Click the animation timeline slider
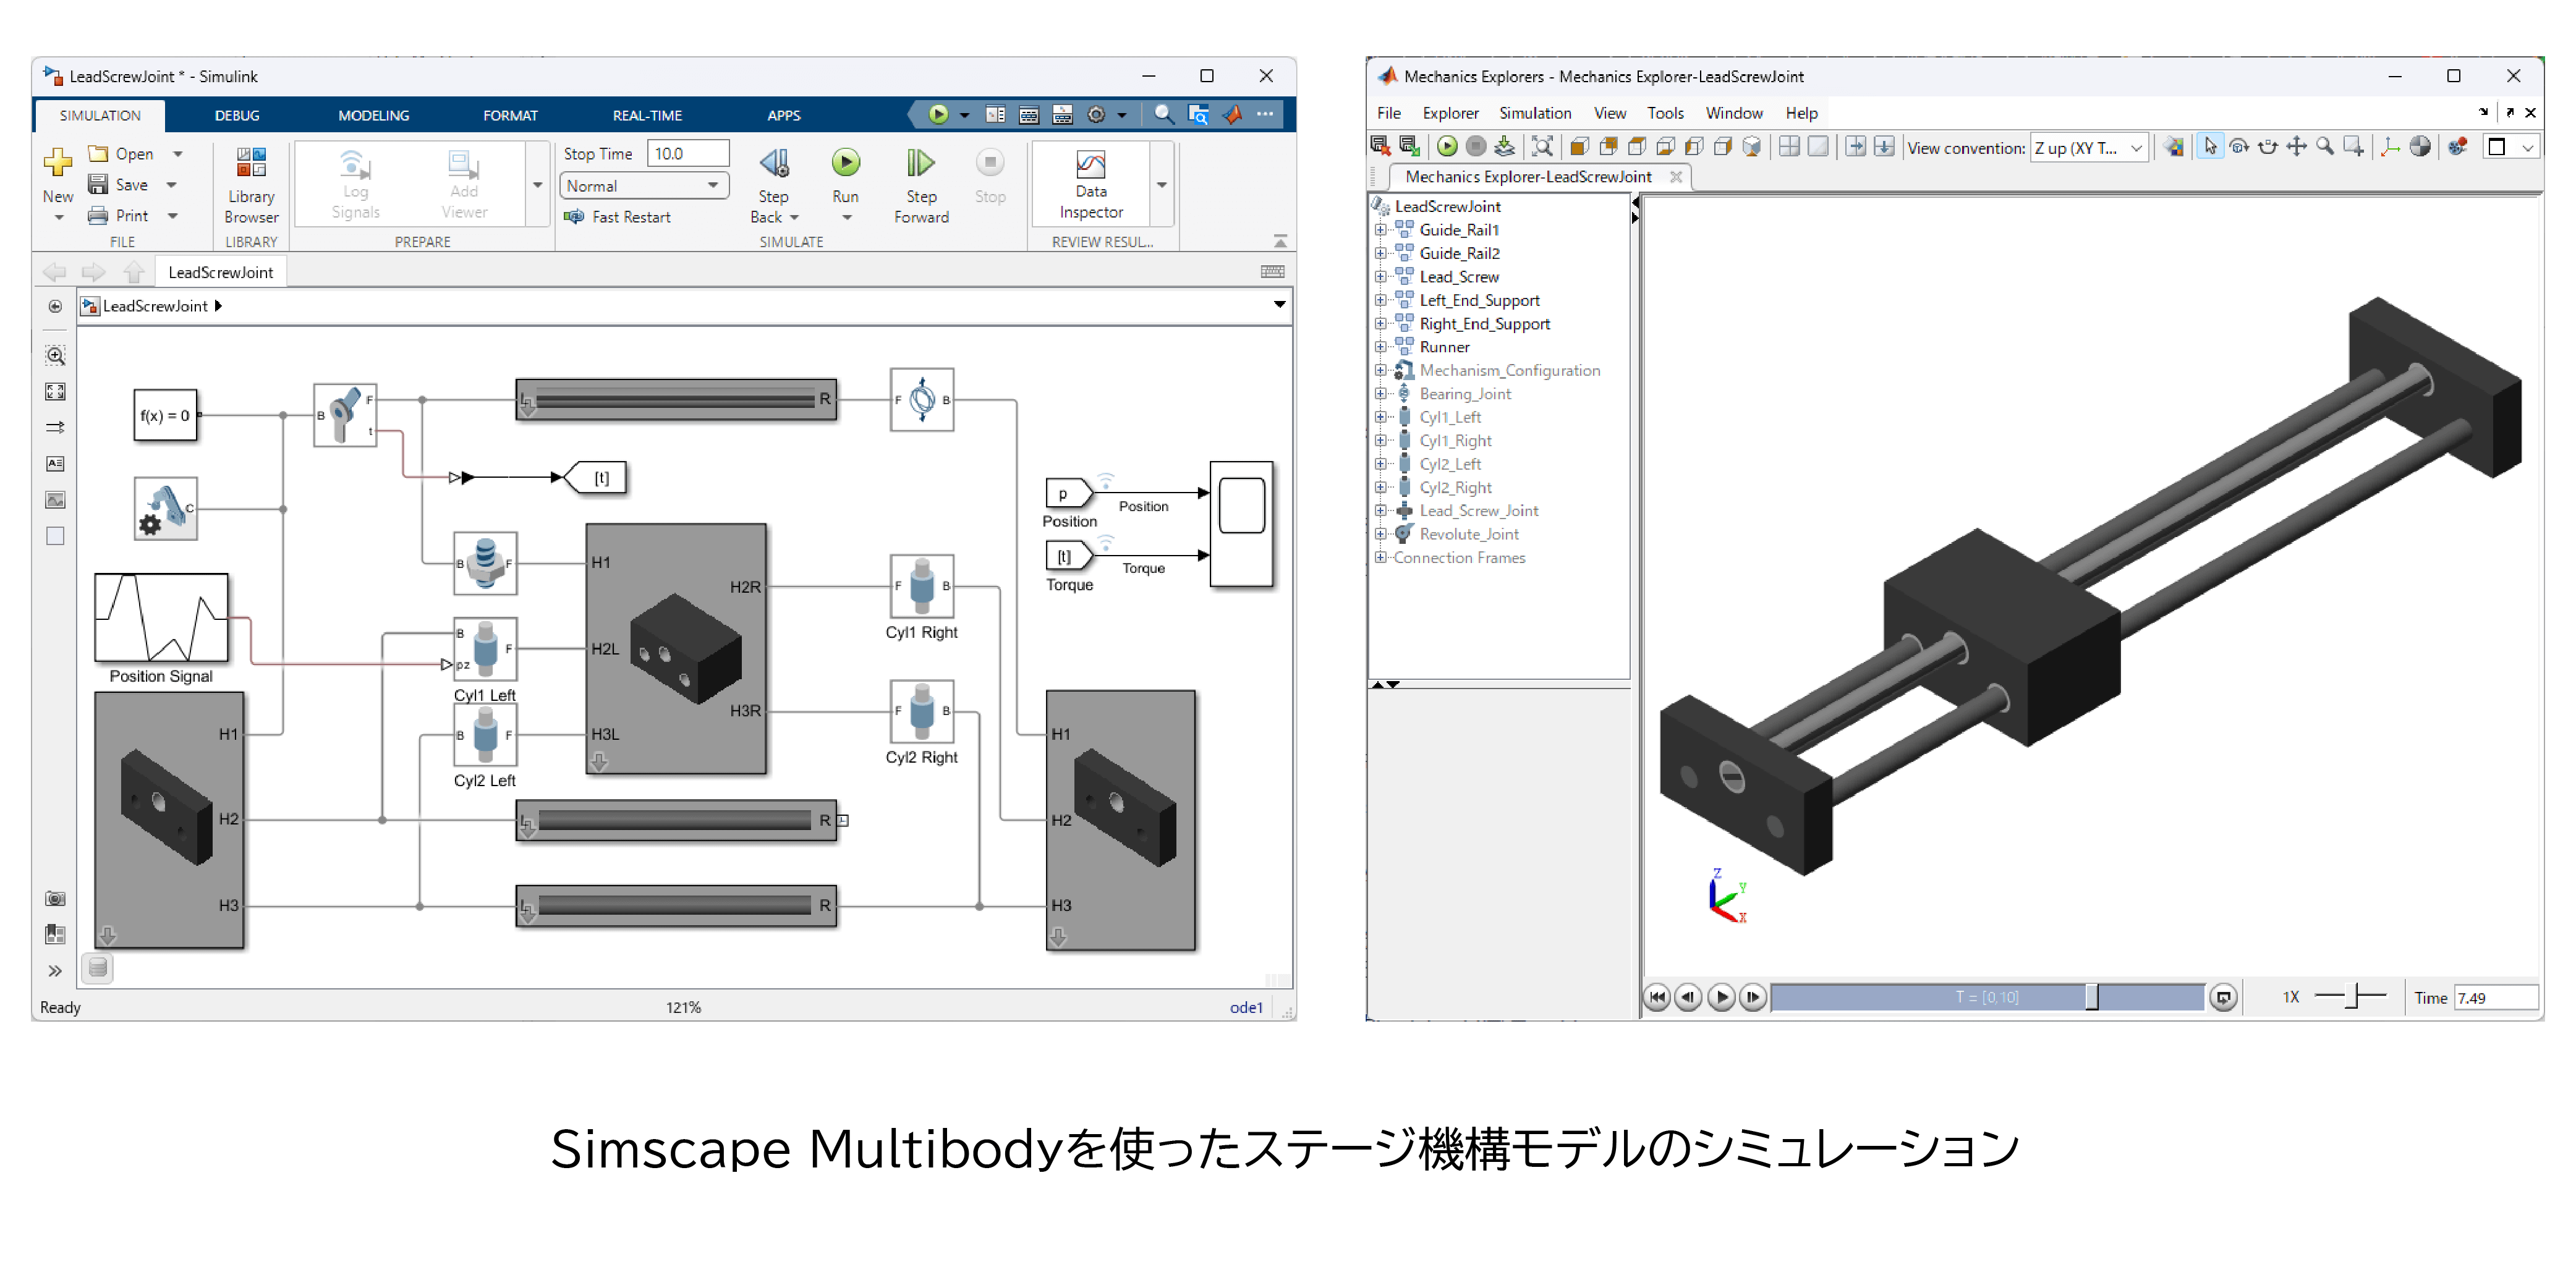 point(1987,997)
